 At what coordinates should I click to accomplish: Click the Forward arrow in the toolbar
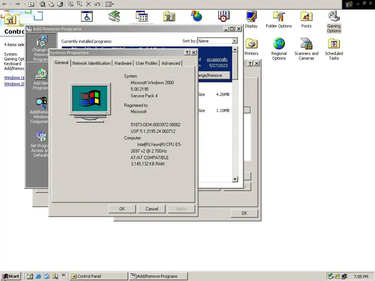click(x=18, y=4)
